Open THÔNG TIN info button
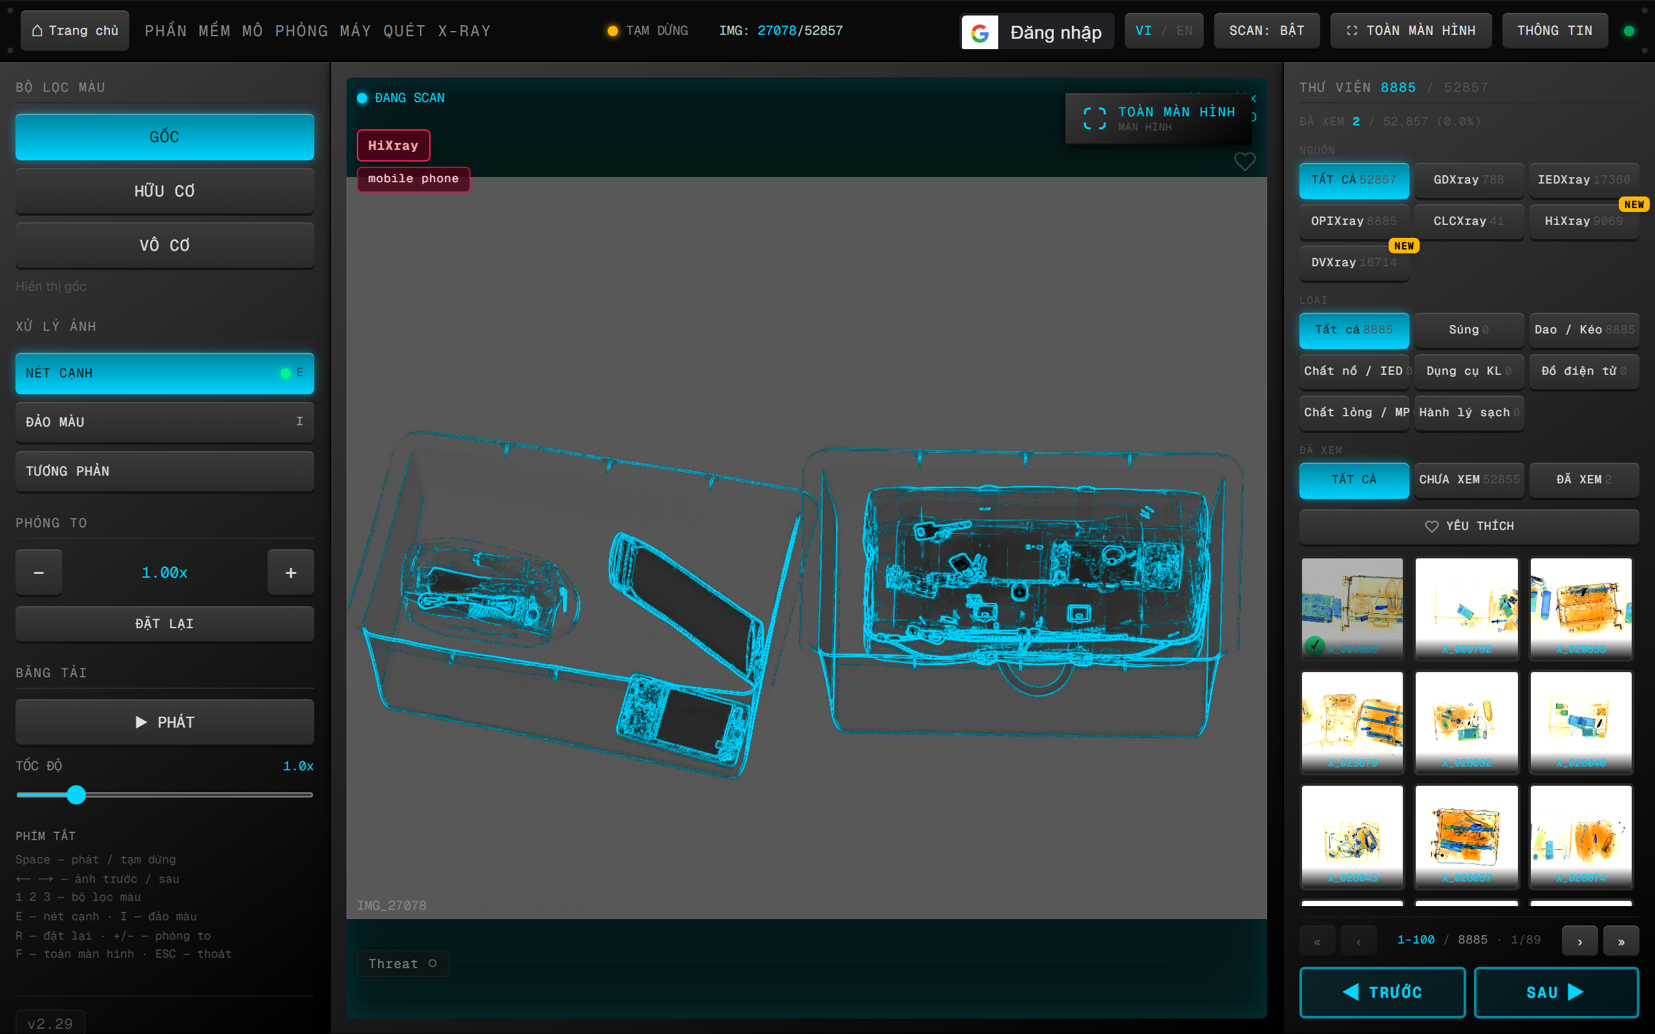Screen dimensions: 1655x1034 1554,31
